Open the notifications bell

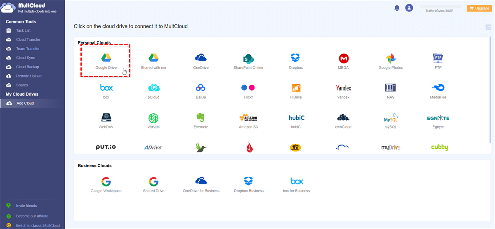397,8
